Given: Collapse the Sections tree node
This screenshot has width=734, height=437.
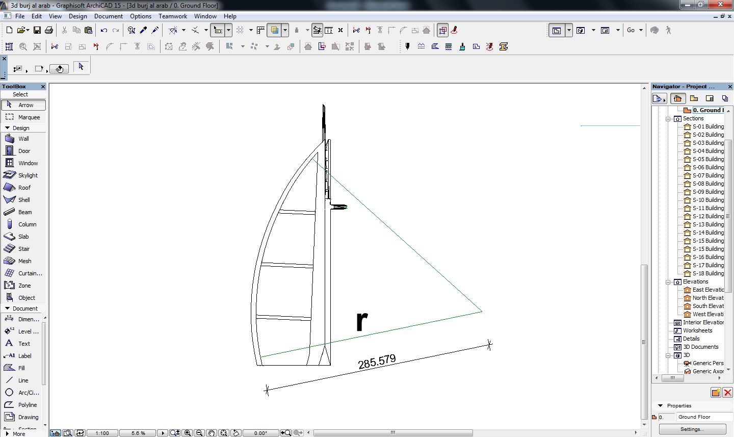Looking at the screenshot, I should click(x=668, y=118).
